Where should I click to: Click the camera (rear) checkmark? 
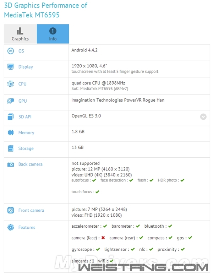click(x=141, y=238)
